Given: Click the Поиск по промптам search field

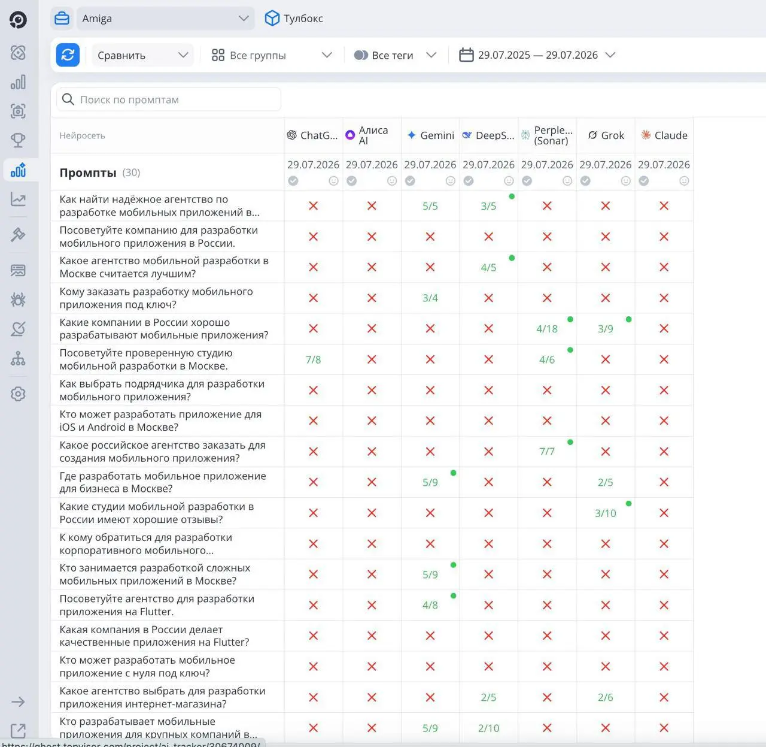Looking at the screenshot, I should point(169,99).
